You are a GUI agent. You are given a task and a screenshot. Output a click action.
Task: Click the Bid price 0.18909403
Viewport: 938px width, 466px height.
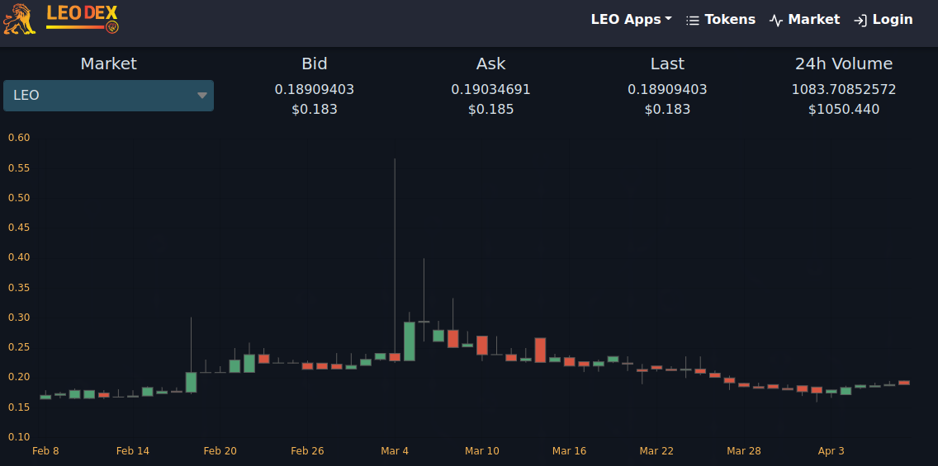(315, 90)
